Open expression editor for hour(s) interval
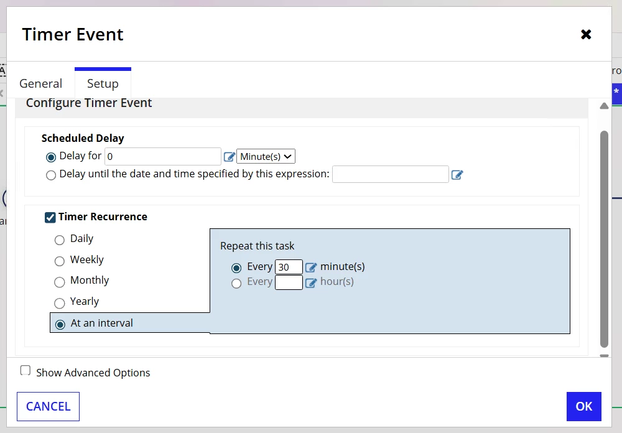Viewport: 622px width, 433px height. click(x=311, y=282)
